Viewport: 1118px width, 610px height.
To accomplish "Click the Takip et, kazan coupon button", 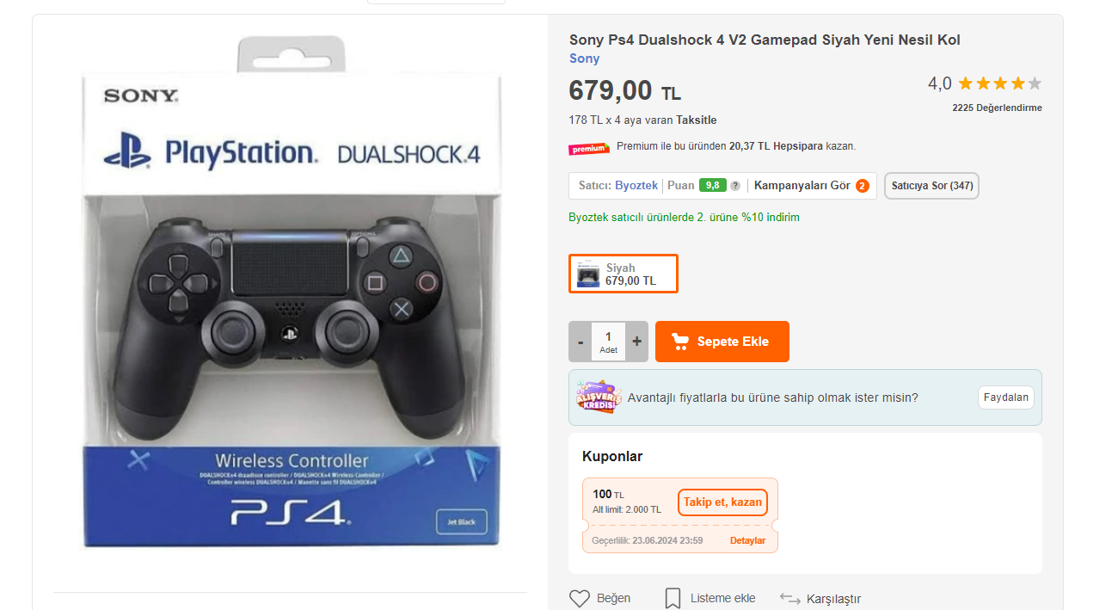I will pos(722,502).
